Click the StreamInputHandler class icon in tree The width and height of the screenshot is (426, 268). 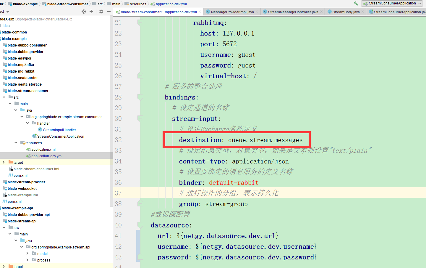point(40,130)
